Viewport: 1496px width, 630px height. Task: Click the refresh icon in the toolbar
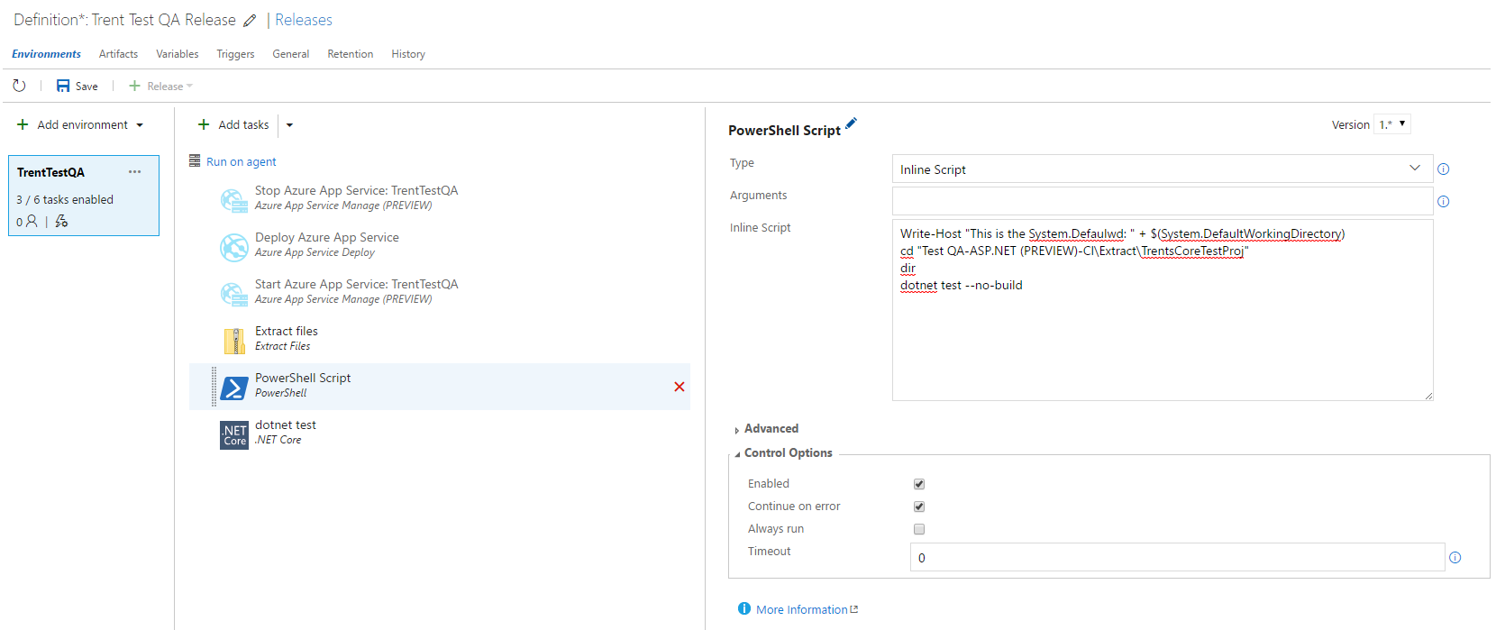coord(19,86)
